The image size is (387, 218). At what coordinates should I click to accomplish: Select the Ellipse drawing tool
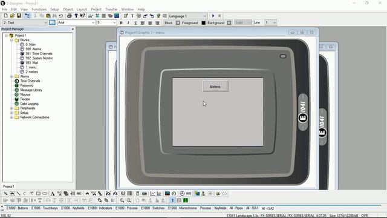[x=45, y=194]
